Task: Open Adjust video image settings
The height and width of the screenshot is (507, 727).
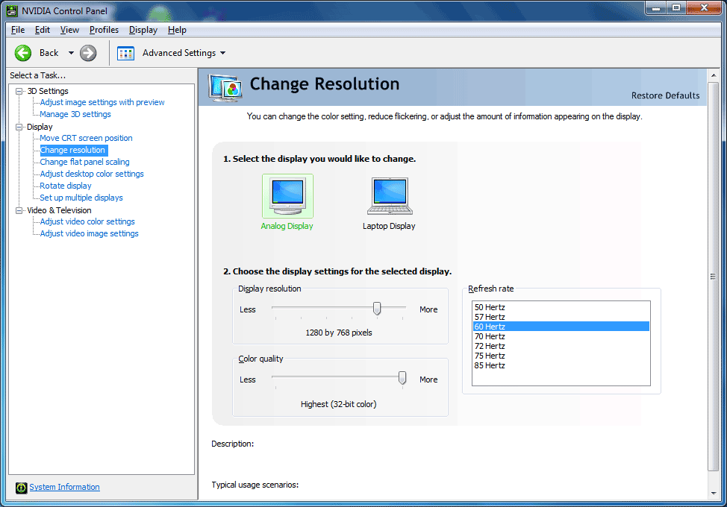Action: [89, 234]
